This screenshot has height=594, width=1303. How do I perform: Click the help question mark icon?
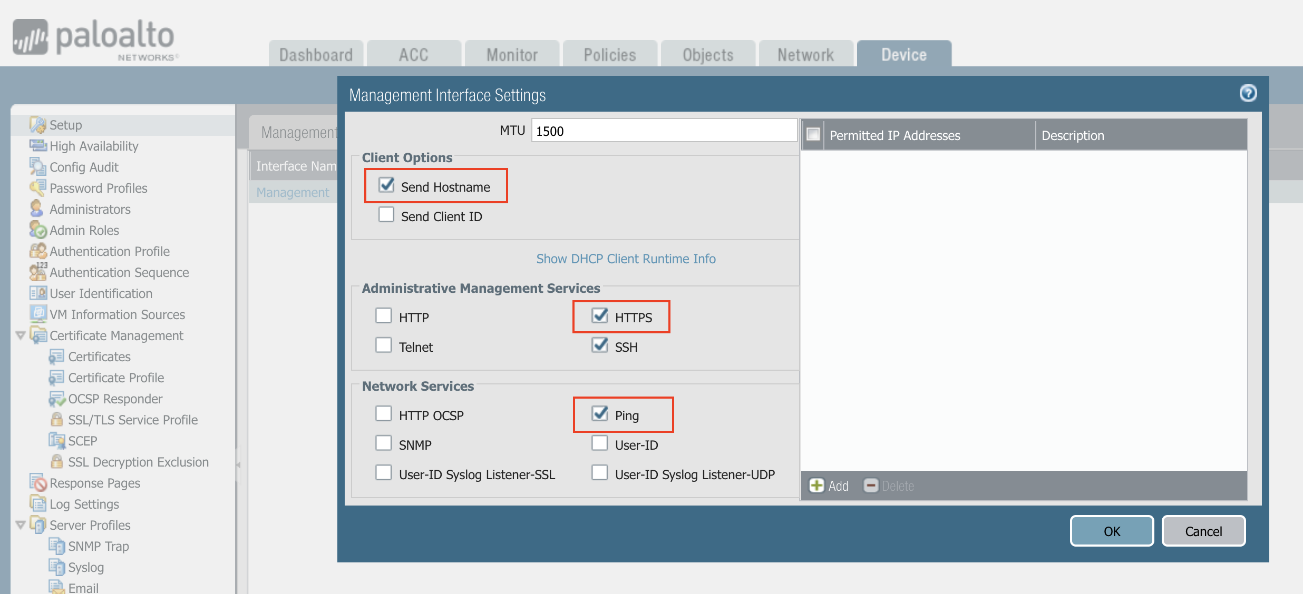point(1248,93)
